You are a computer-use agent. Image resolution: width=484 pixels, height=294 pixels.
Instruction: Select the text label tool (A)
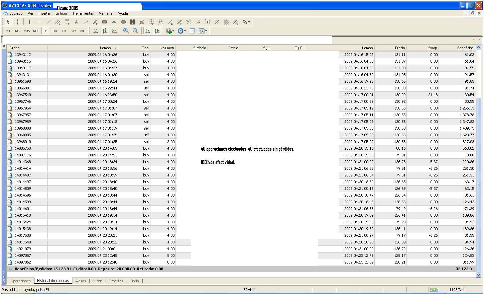pos(76,22)
